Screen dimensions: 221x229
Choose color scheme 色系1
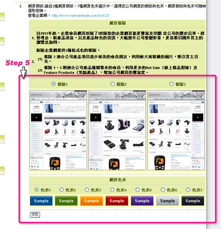(37, 190)
